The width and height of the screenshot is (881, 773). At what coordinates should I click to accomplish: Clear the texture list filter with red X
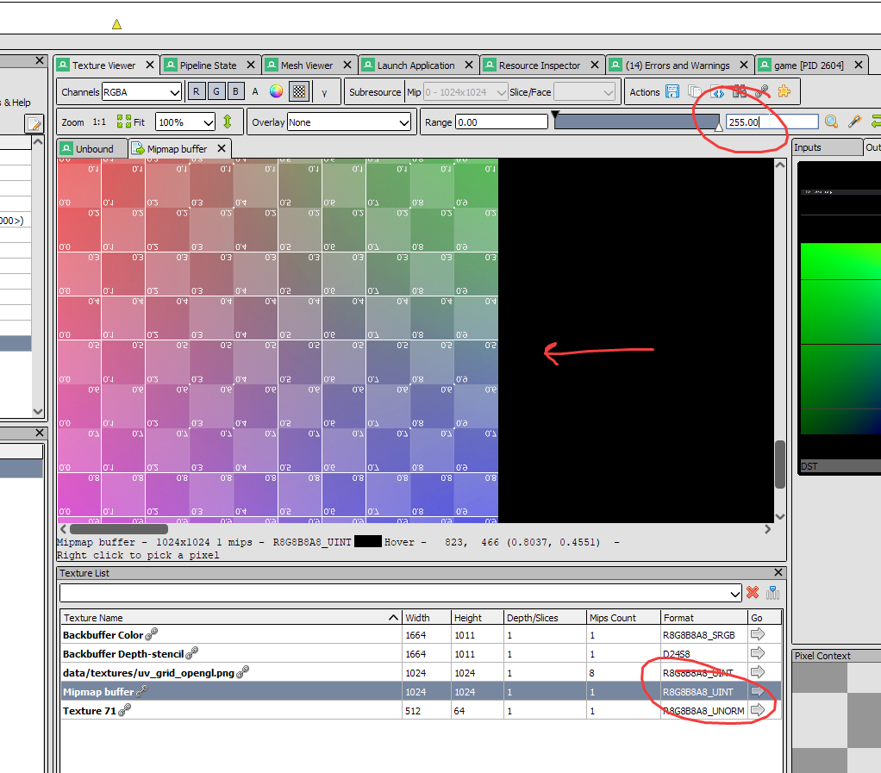point(753,593)
